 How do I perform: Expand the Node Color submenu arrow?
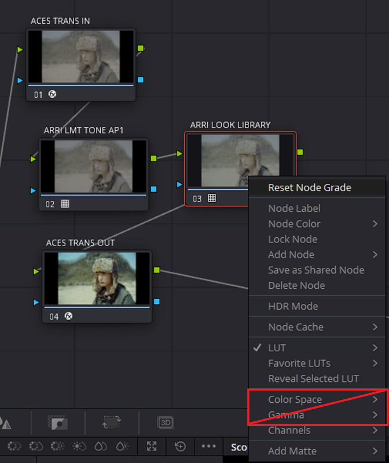375,224
